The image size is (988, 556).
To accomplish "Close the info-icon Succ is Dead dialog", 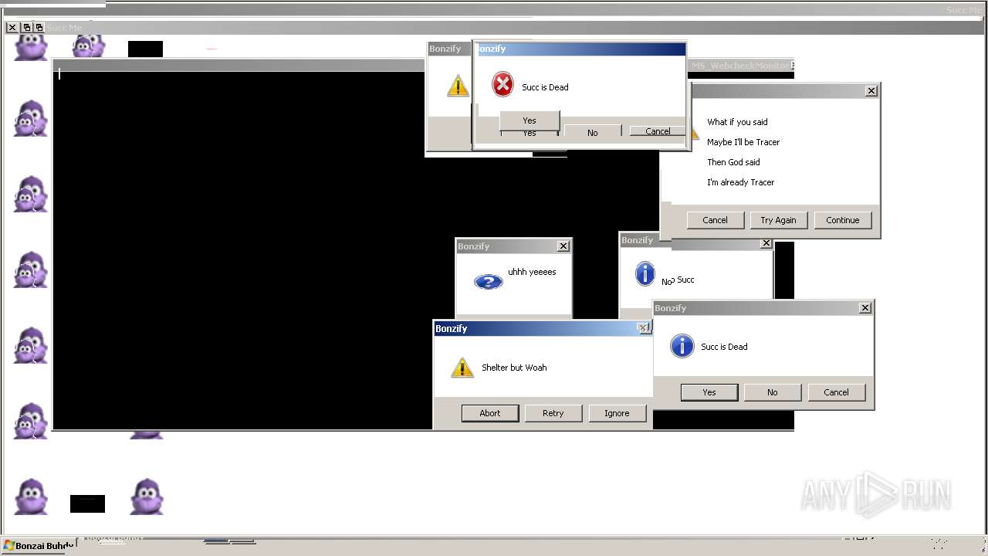I will pyautogui.click(x=865, y=308).
